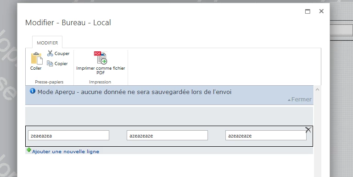The height and width of the screenshot is (177, 353).
Task: Click the green plus add-row icon
Action: coord(29,150)
